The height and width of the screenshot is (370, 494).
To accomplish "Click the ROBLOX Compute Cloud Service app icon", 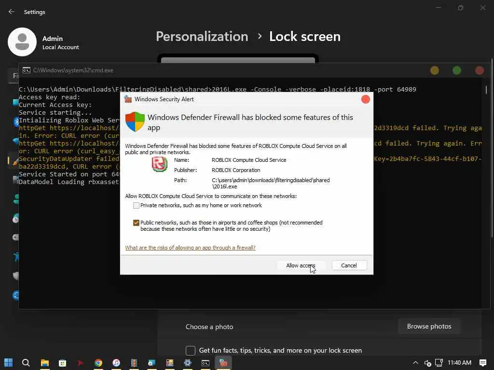I will click(159, 164).
